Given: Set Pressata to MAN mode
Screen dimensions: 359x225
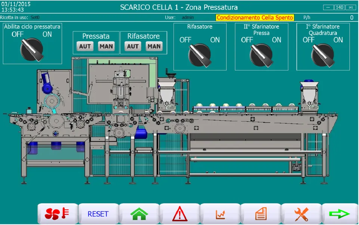Looking at the screenshot, I should [x=106, y=46].
